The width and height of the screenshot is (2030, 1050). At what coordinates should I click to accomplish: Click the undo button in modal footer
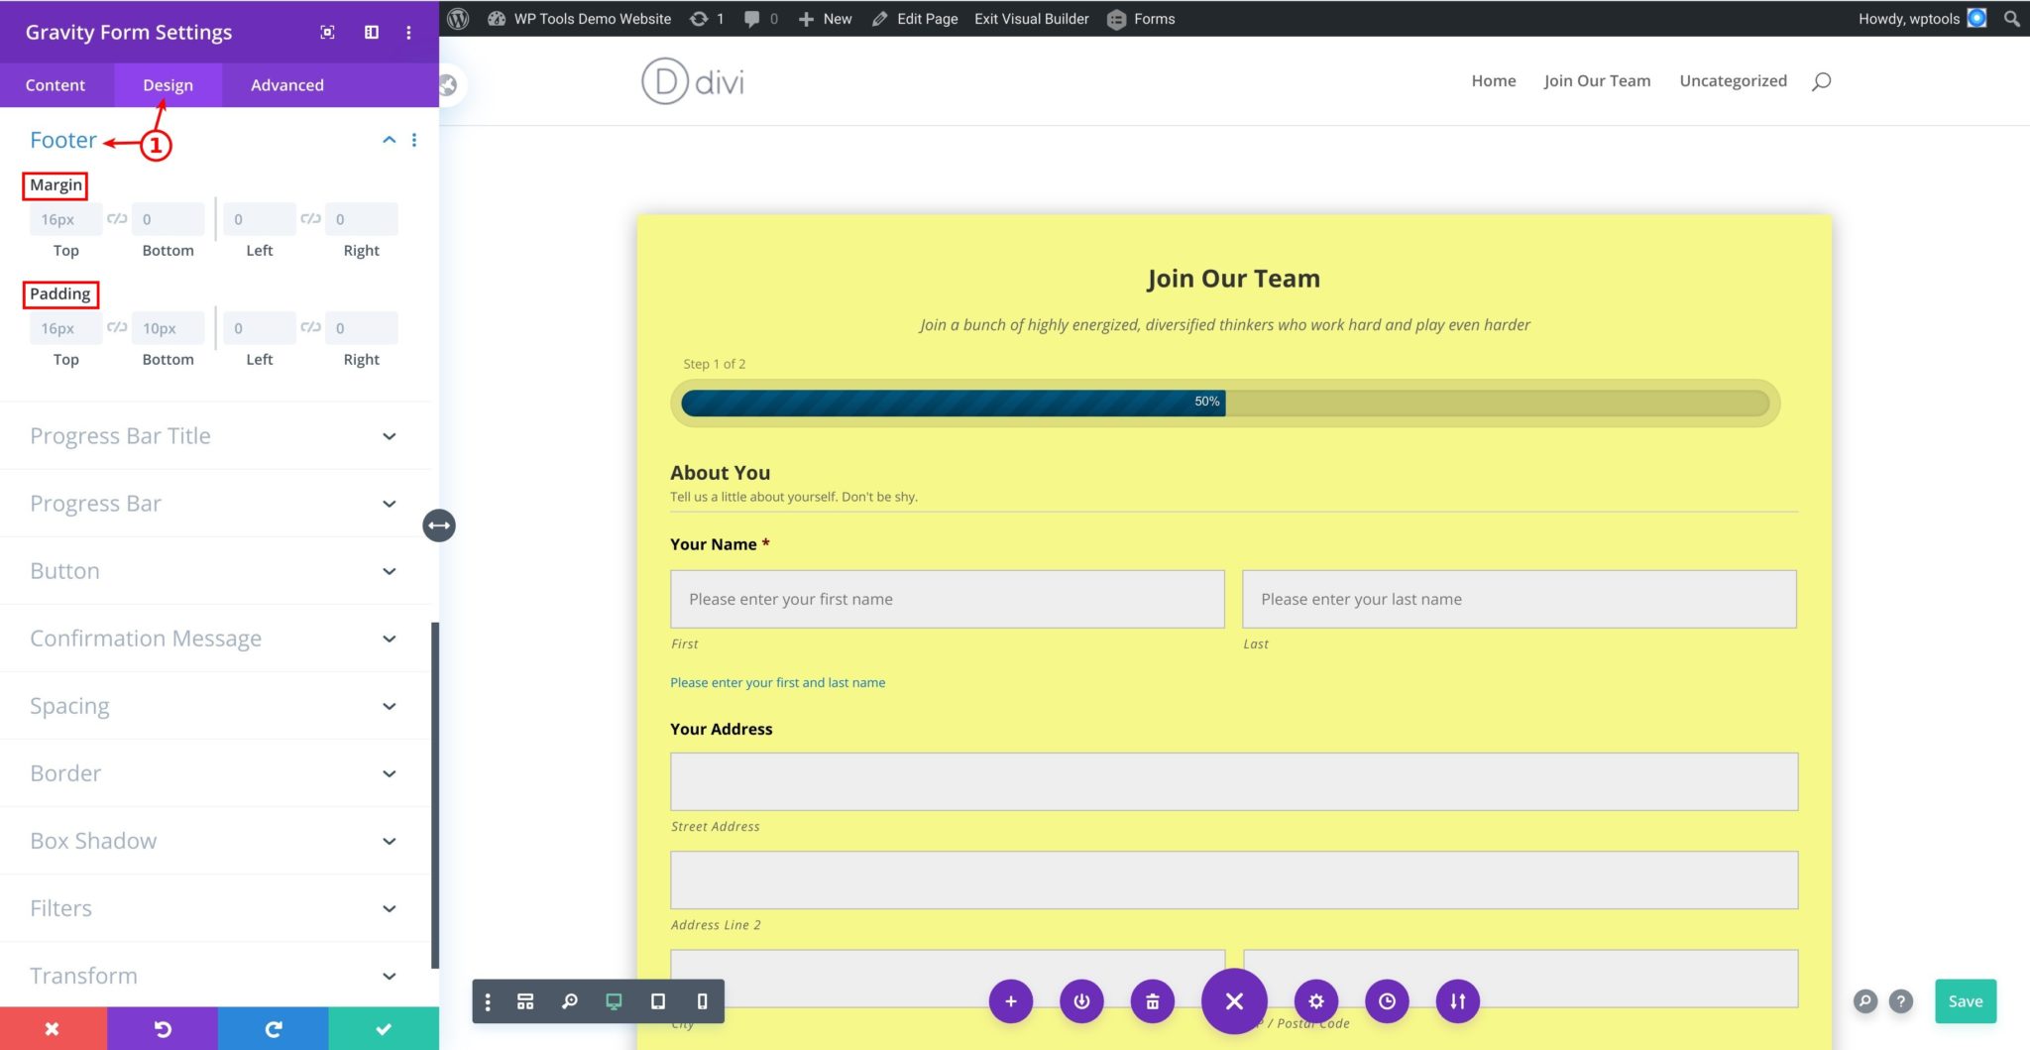tap(163, 1029)
